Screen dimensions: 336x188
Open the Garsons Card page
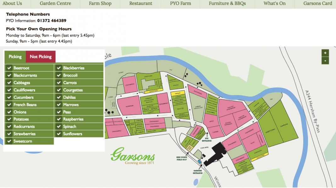317,3
